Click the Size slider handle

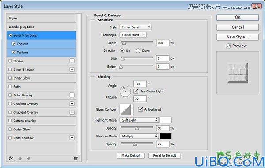tap(122, 58)
